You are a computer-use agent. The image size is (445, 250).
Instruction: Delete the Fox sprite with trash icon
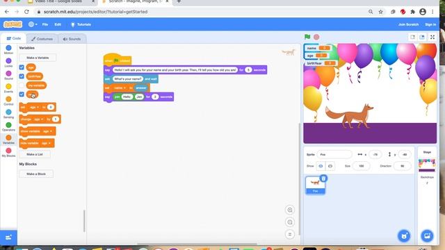323,178
